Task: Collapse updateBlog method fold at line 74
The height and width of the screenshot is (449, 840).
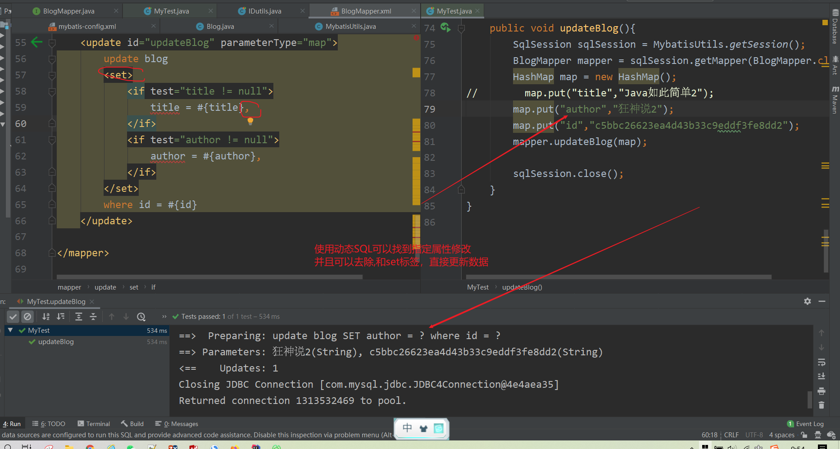Action: click(461, 28)
